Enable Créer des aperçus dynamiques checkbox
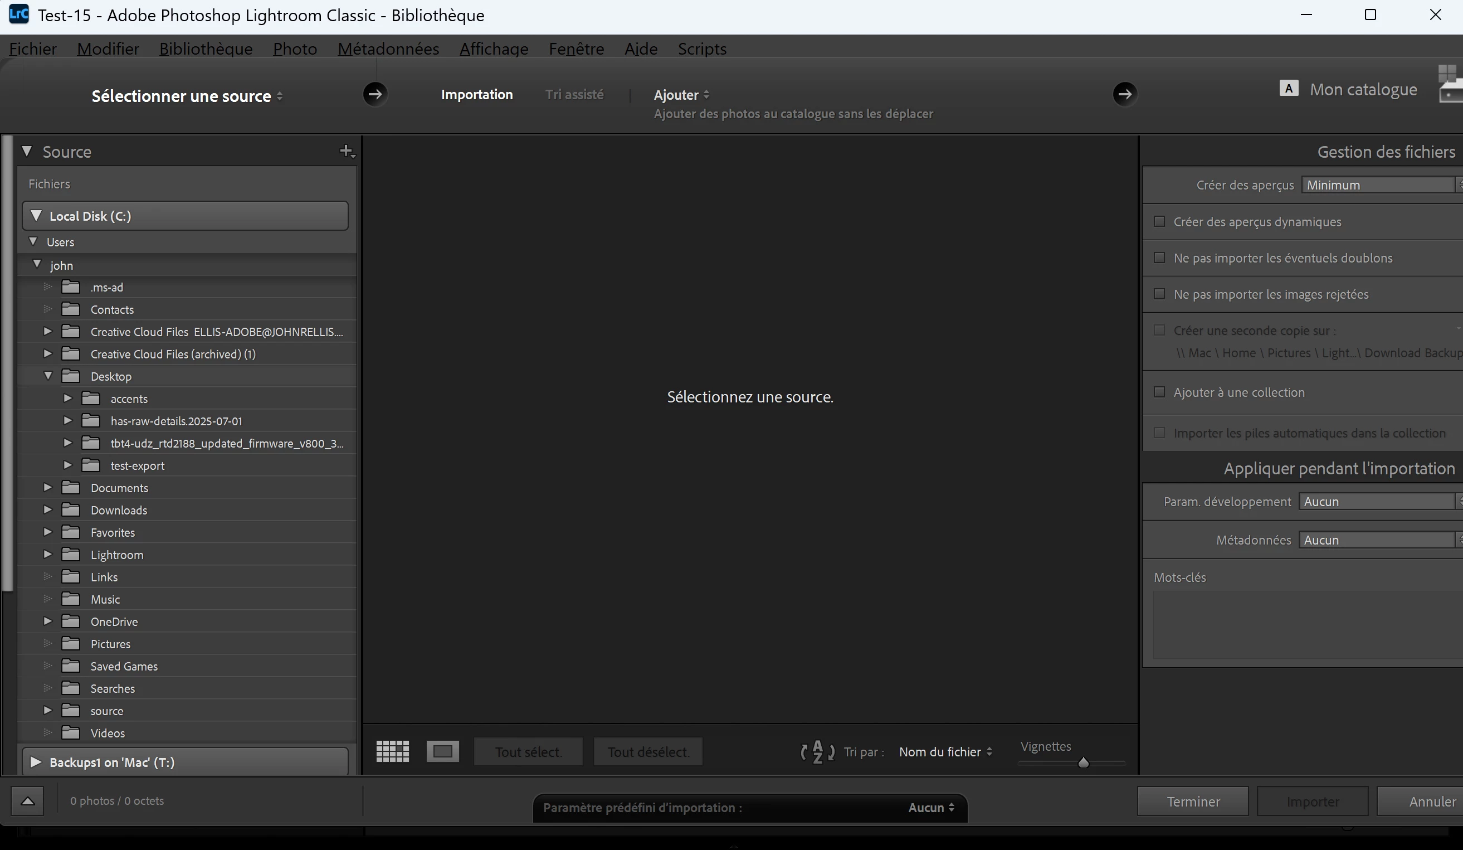1463x850 pixels. [x=1159, y=221]
